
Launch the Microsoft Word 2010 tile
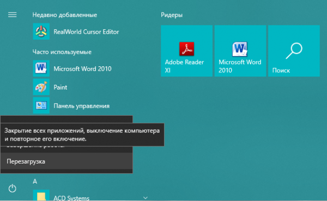[x=240, y=51]
